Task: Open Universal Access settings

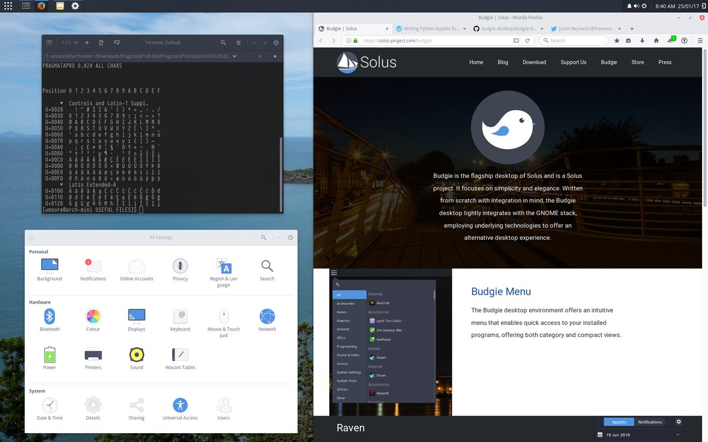Action: (180, 408)
